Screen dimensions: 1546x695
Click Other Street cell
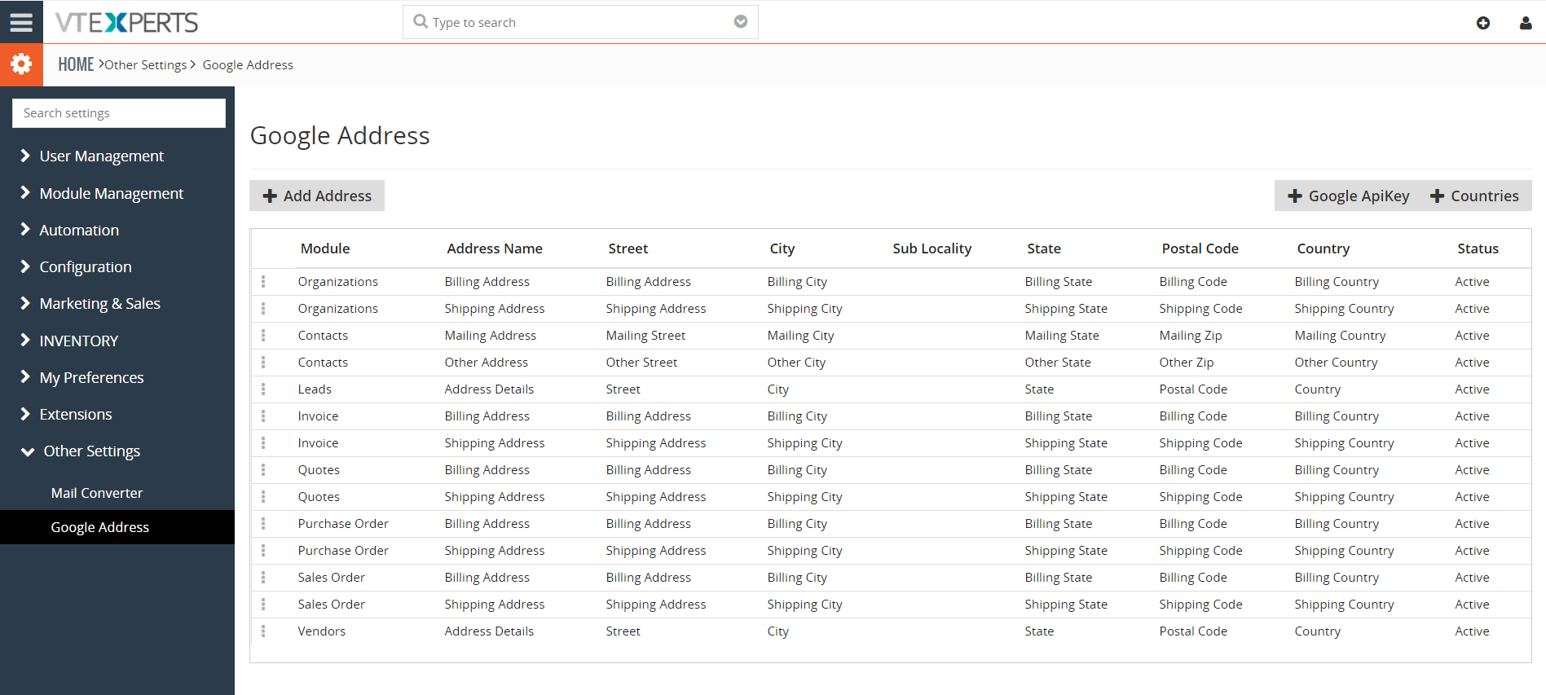pyautogui.click(x=641, y=362)
